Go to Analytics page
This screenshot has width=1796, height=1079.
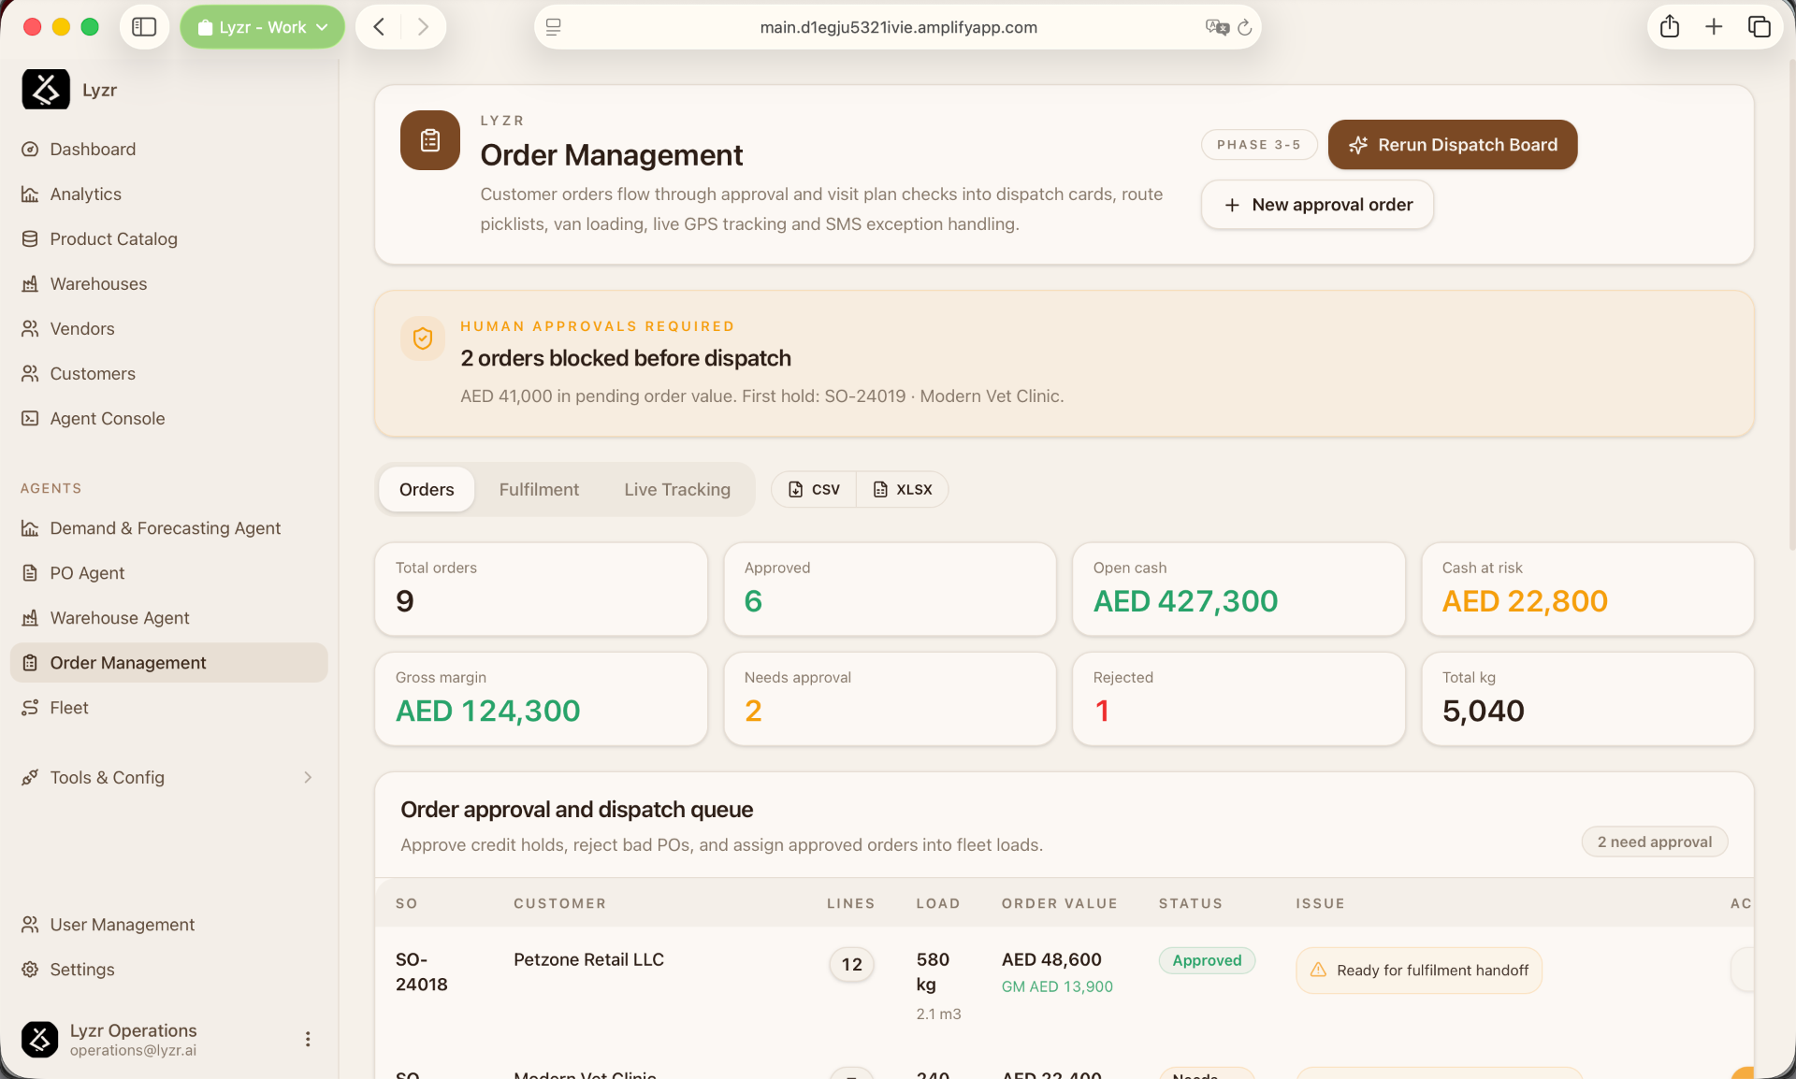pyautogui.click(x=85, y=194)
